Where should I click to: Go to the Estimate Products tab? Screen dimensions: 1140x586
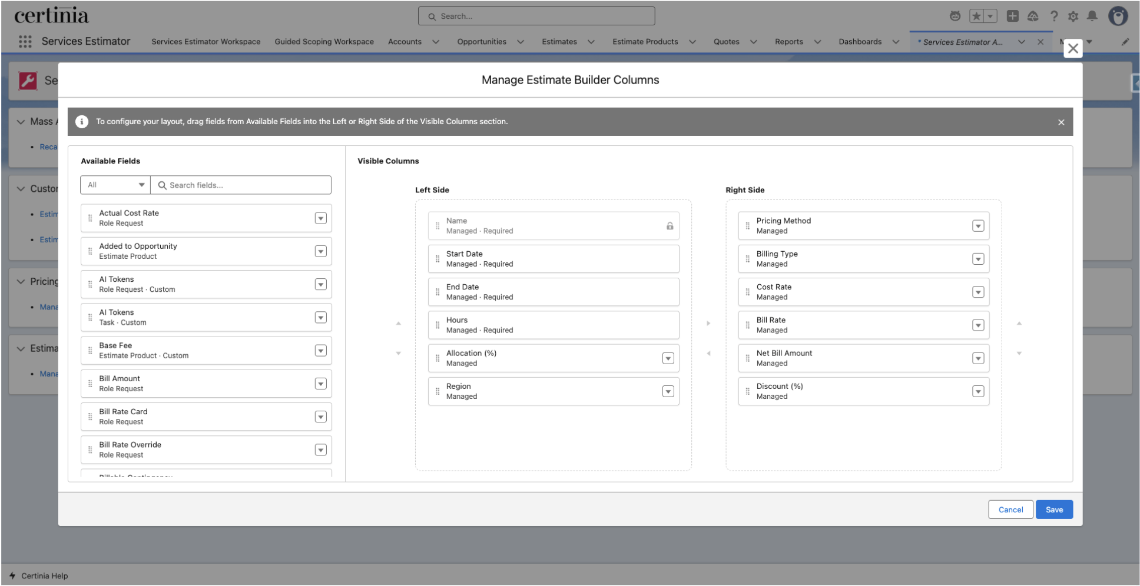pyautogui.click(x=645, y=42)
